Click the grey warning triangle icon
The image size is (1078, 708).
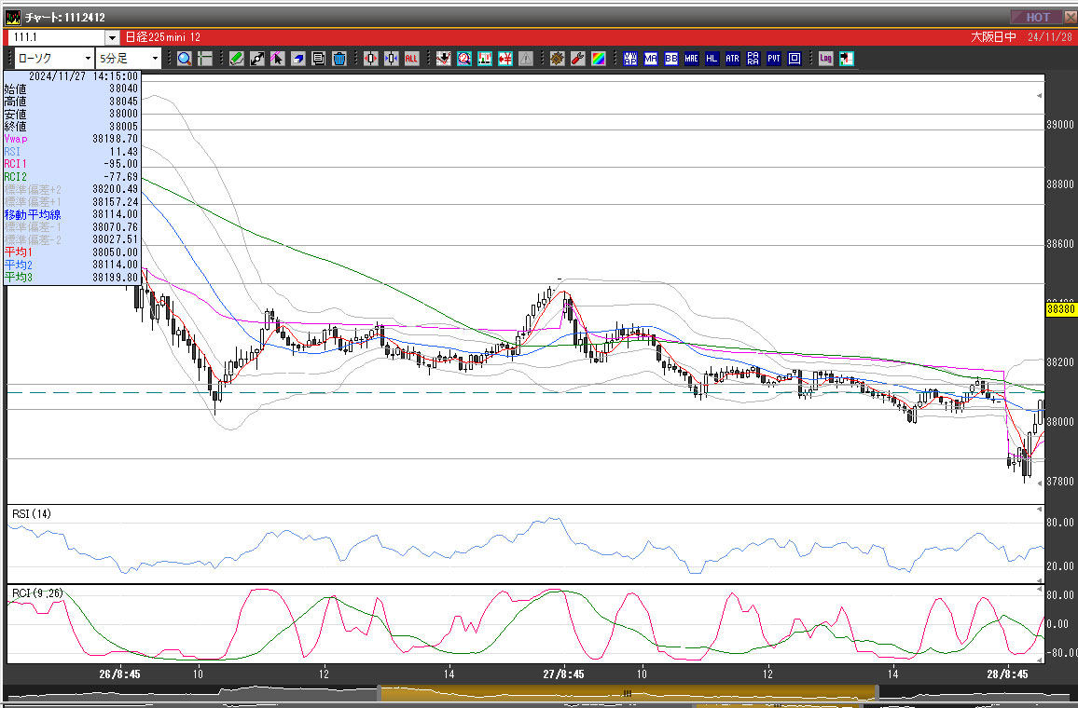click(526, 59)
